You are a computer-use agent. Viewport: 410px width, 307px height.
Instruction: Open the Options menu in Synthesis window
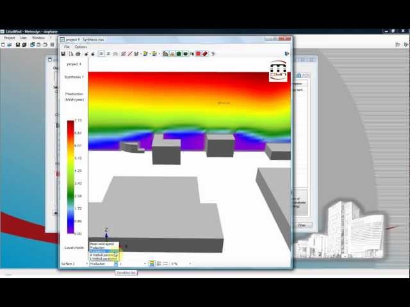point(81,47)
